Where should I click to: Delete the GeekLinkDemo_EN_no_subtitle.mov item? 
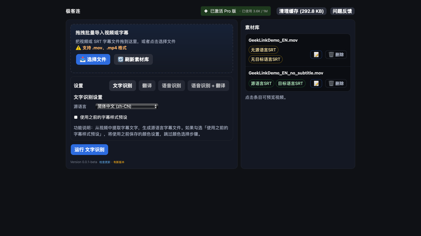(x=336, y=83)
